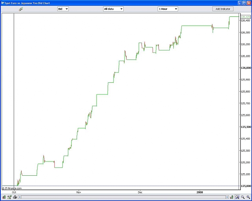Click the 2008 label on time axis

click(200, 192)
